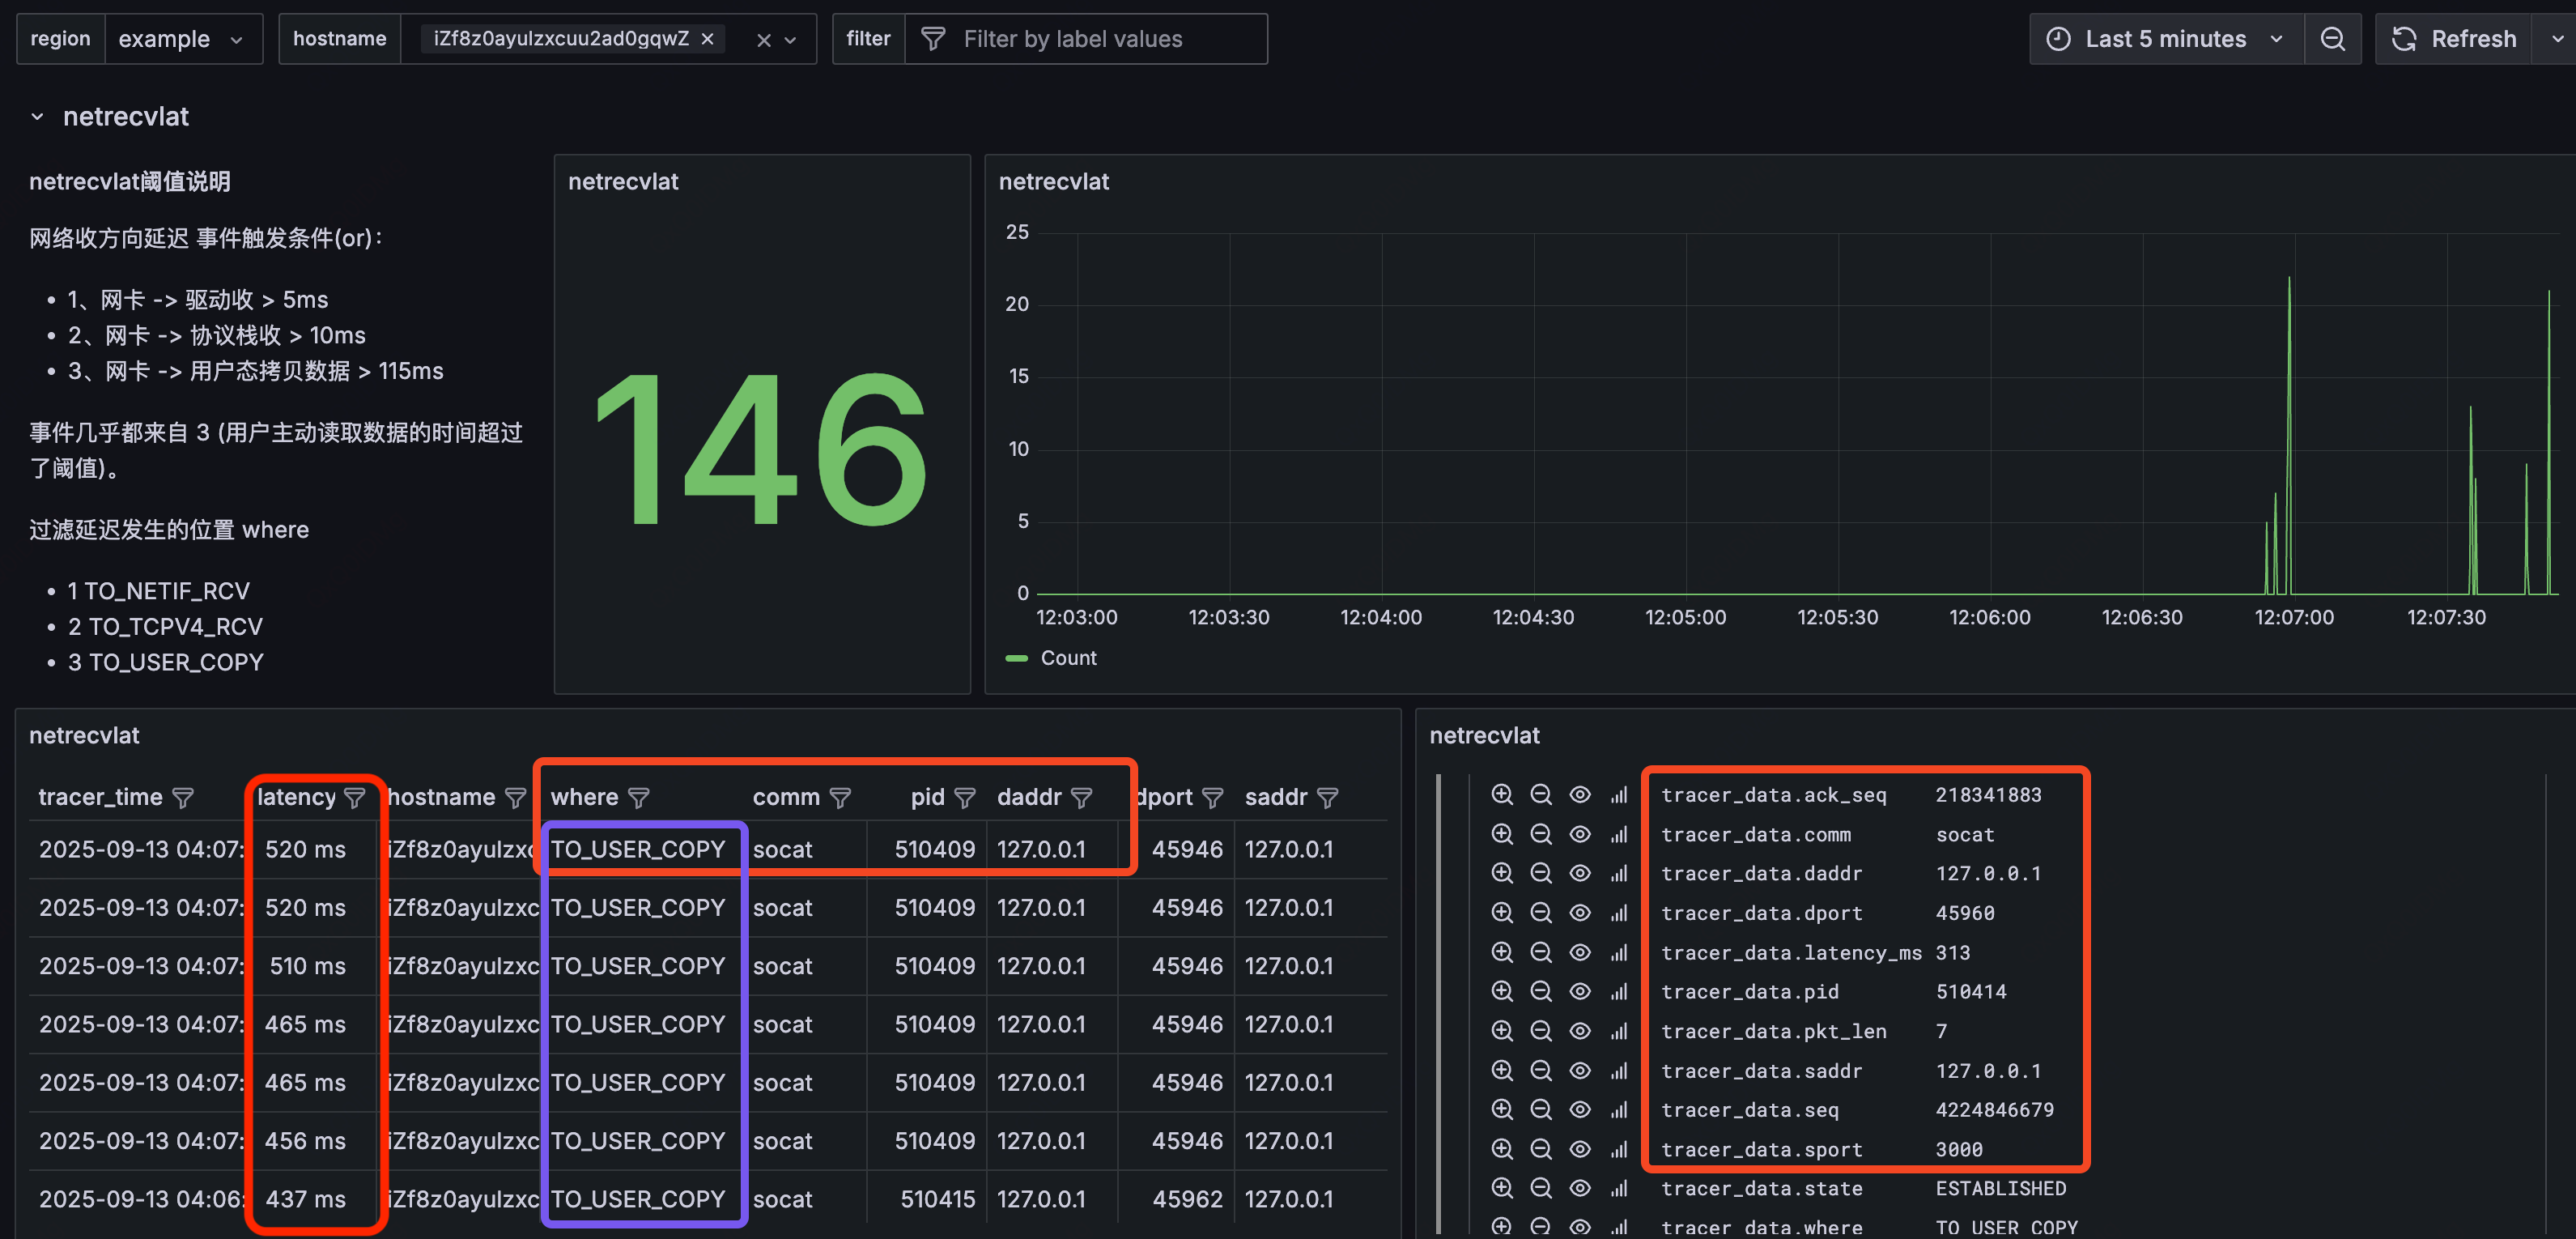Filter out value on tracer_data.comm row
Image resolution: width=2576 pixels, height=1239 pixels.
(x=1541, y=834)
